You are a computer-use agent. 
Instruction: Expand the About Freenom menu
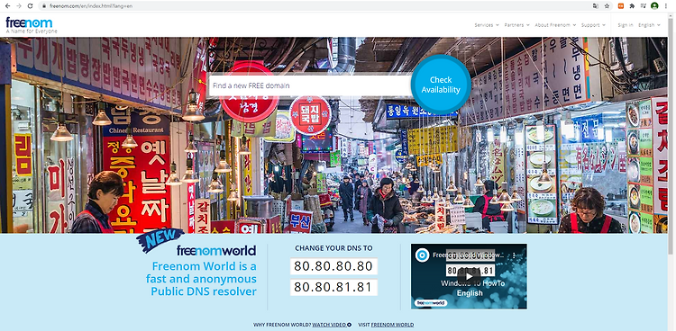[x=555, y=25]
